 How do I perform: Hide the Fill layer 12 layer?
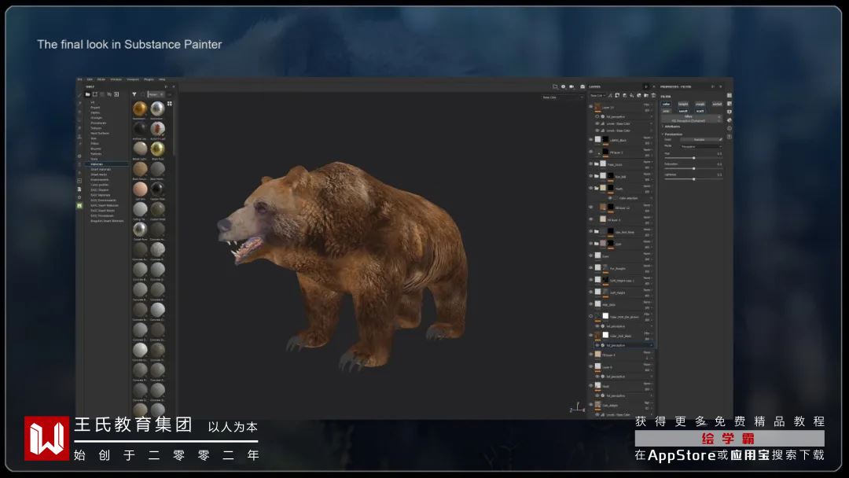pyautogui.click(x=590, y=207)
